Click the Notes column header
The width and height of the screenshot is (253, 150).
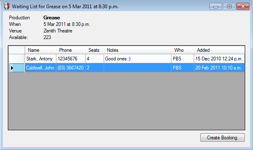click(138, 50)
